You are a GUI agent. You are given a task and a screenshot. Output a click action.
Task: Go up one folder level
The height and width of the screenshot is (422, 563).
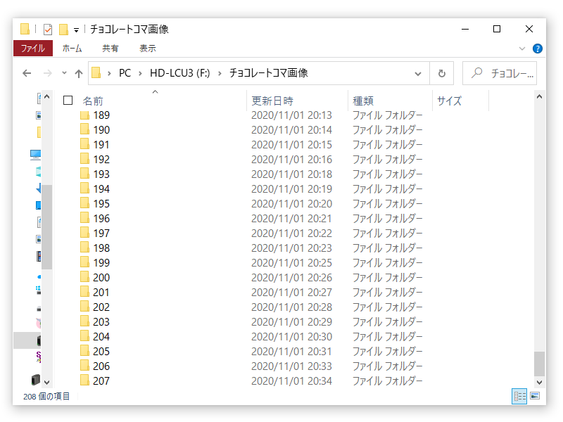79,74
